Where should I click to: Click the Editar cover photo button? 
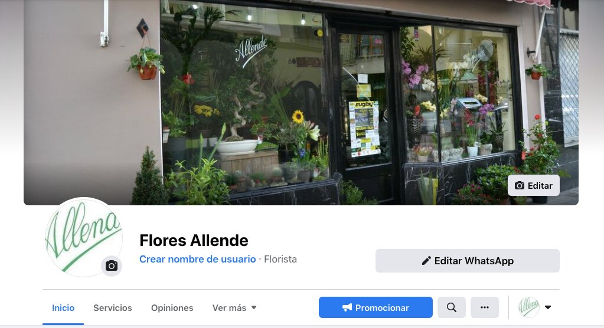[x=534, y=186]
